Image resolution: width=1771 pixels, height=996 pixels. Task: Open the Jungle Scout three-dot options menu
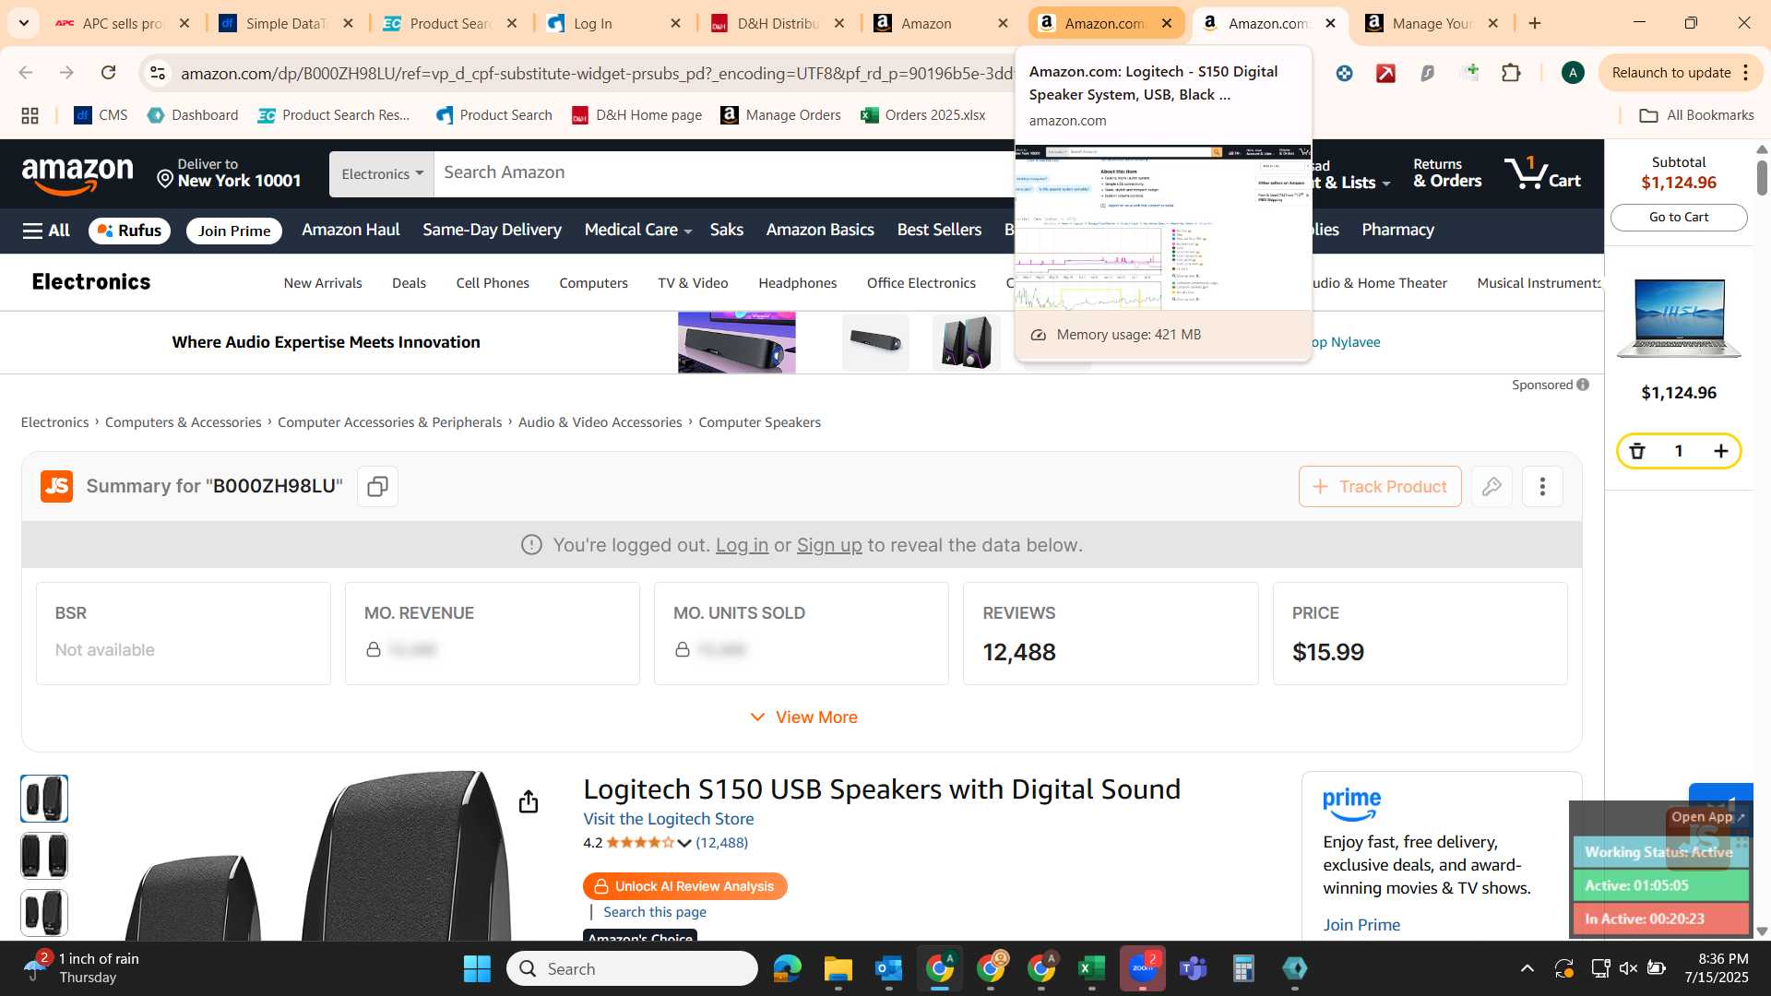pos(1542,486)
